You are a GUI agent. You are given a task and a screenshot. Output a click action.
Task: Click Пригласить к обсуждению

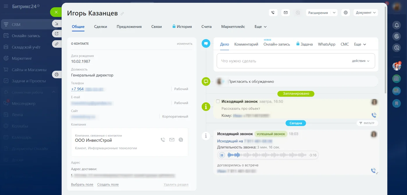coord(251,82)
